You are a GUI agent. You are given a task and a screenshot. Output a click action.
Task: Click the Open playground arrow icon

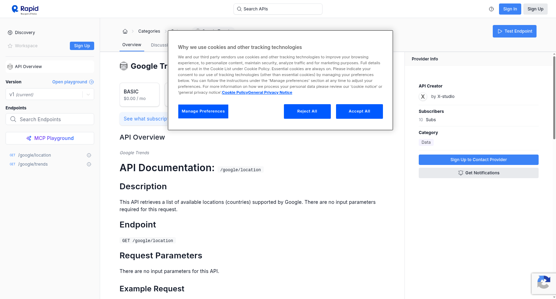pyautogui.click(x=91, y=82)
